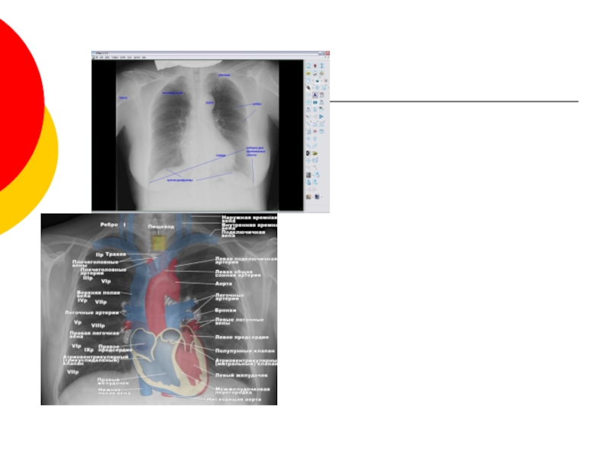
Task: Click the "Полулунный клапан" label
Action: [x=244, y=351]
